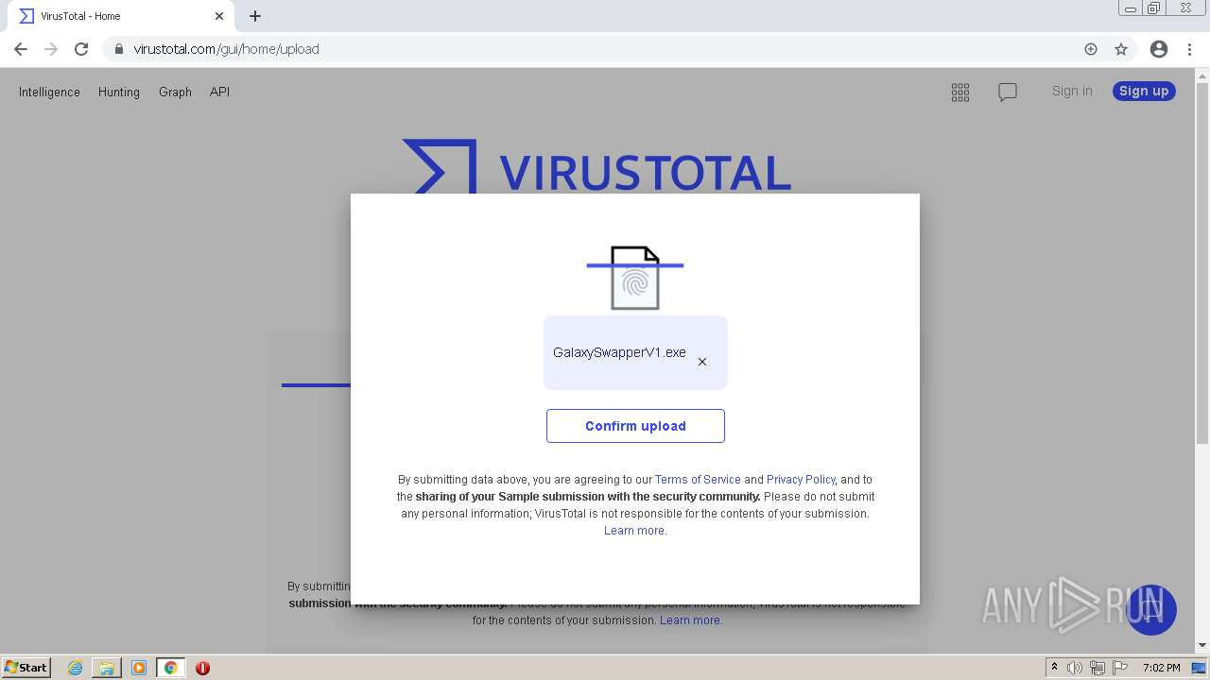Click the action center flag icon
The width and height of the screenshot is (1210, 680).
pos(1120,668)
